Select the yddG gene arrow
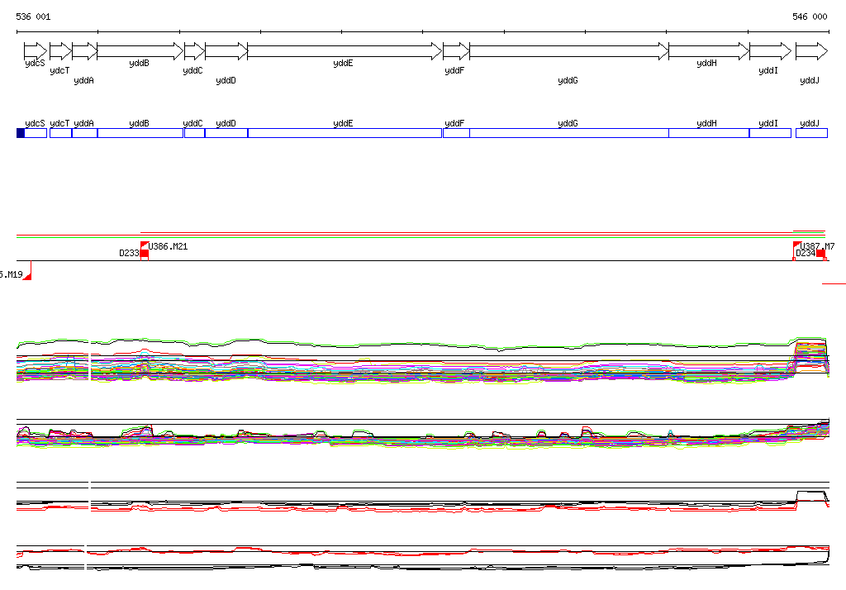Screen dimensions: 846x590 [569, 51]
